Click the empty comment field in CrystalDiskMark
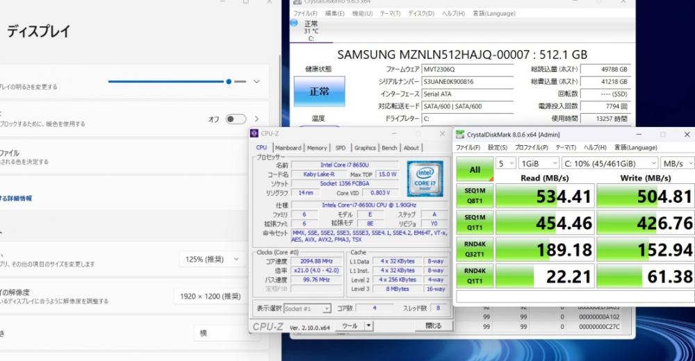This screenshot has height=361, width=695. coord(575,296)
